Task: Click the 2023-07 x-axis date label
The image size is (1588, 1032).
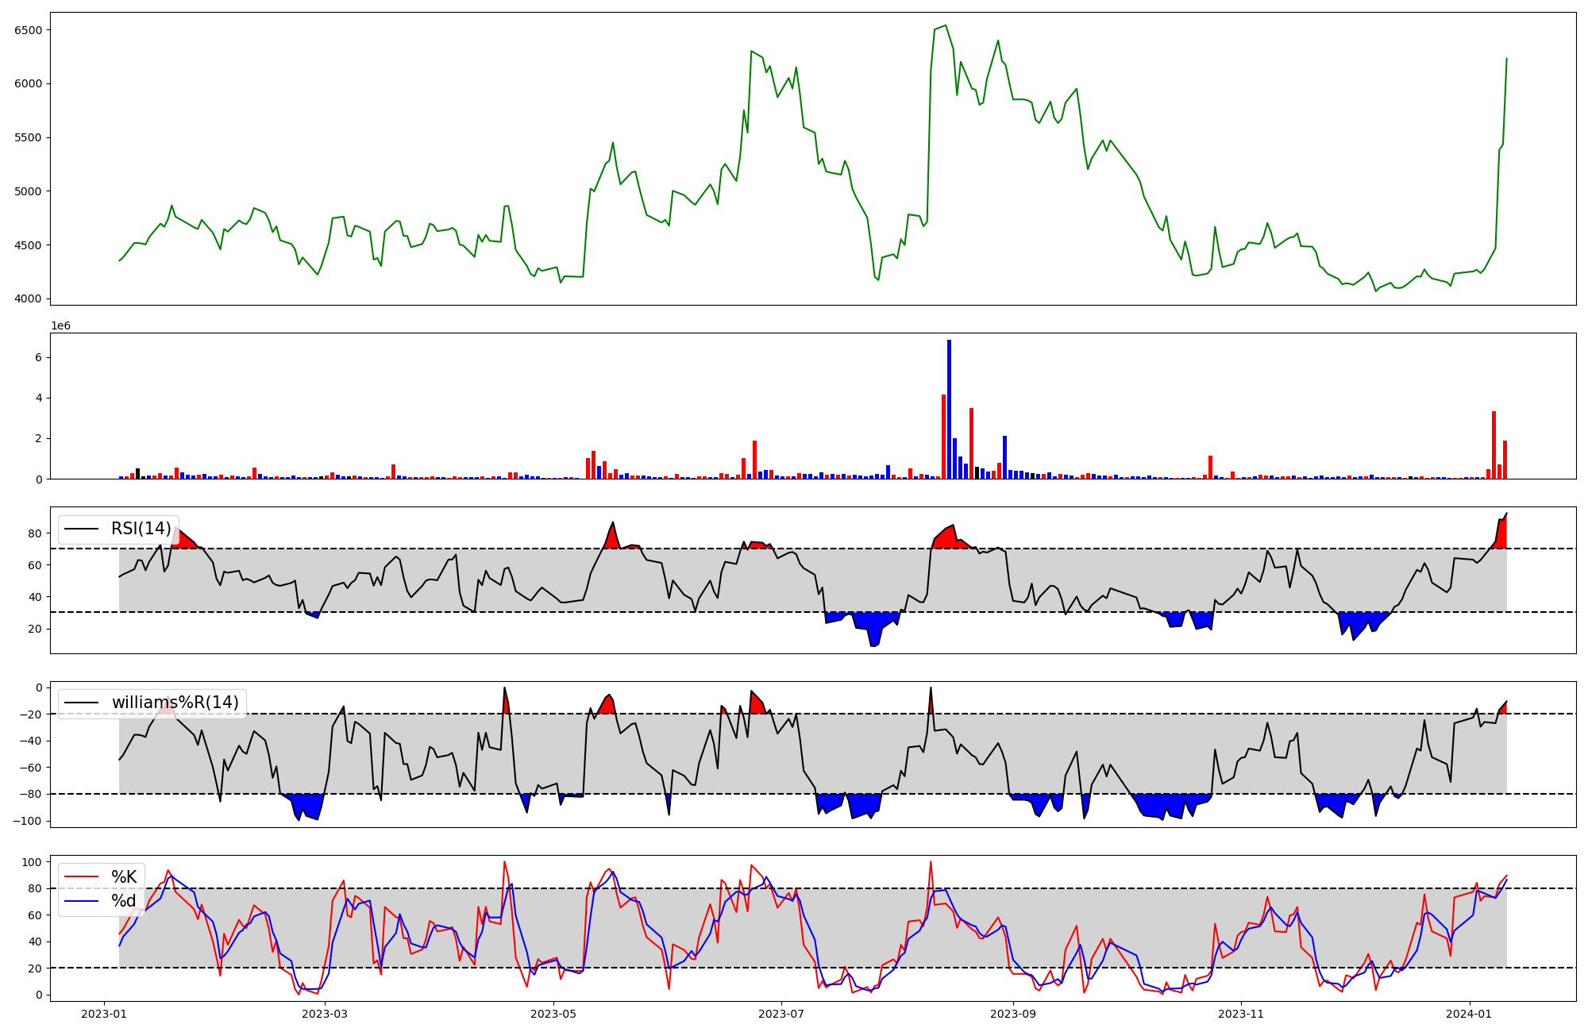Action: click(781, 1014)
